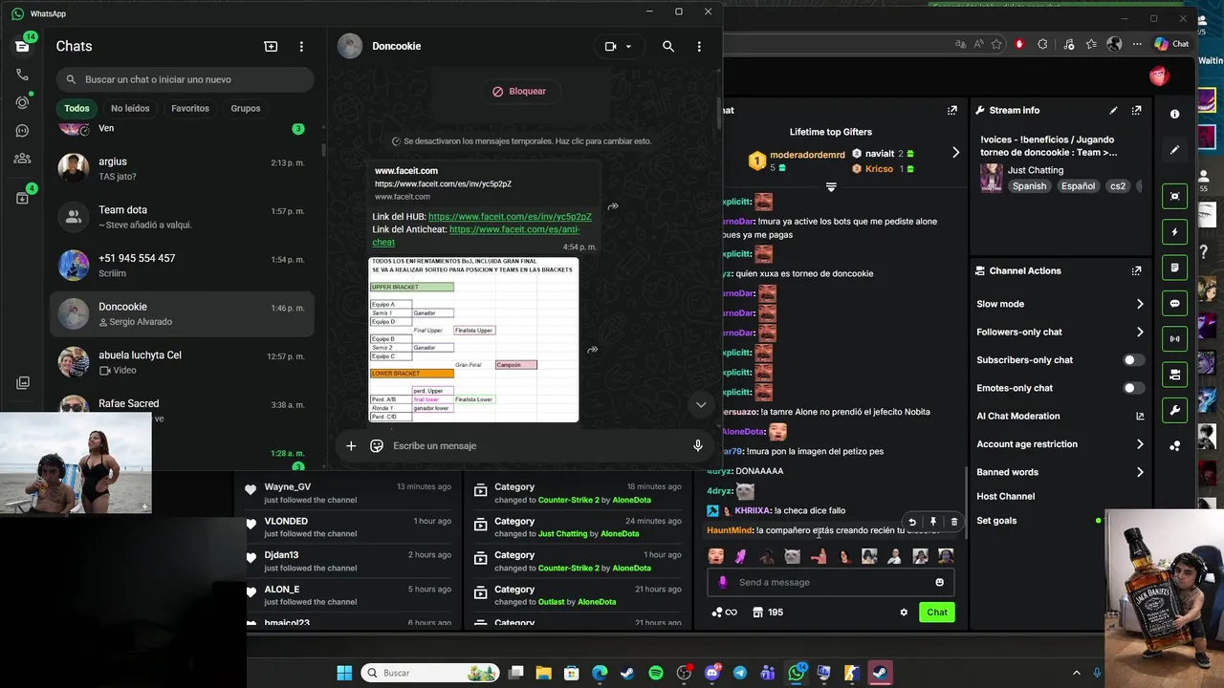This screenshot has width=1224, height=688.
Task: Open emoji and sticker picker
Action: click(x=377, y=445)
